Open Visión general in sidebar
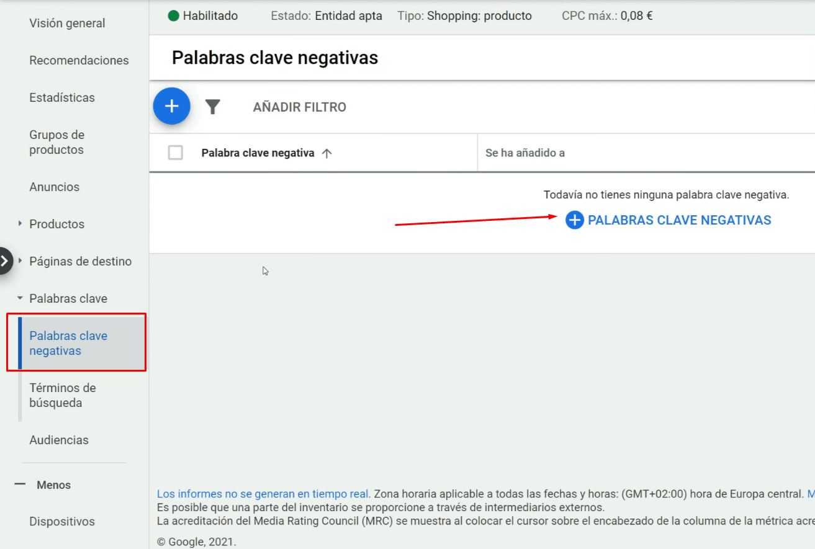Viewport: 815px width, 549px height. tap(67, 23)
